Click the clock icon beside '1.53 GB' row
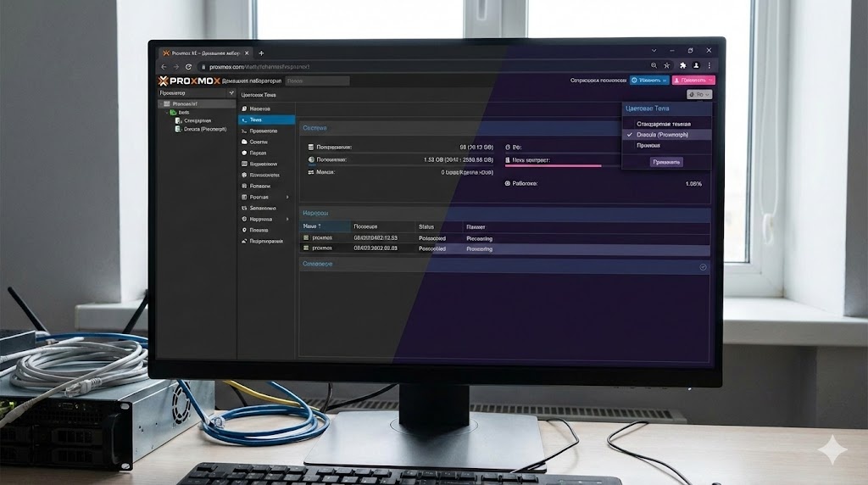Image resolution: width=868 pixels, height=485 pixels. pyautogui.click(x=311, y=159)
